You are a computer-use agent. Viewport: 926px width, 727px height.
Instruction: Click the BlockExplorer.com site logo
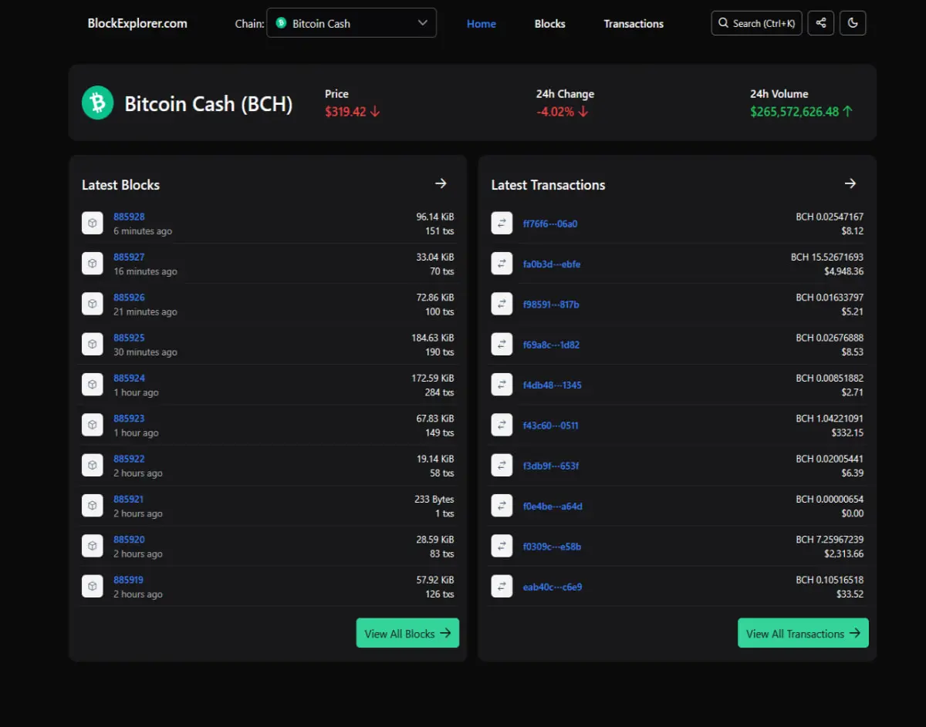click(x=137, y=23)
